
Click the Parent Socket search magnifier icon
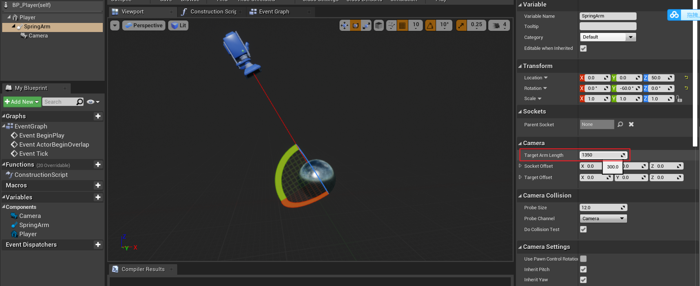[620, 124]
